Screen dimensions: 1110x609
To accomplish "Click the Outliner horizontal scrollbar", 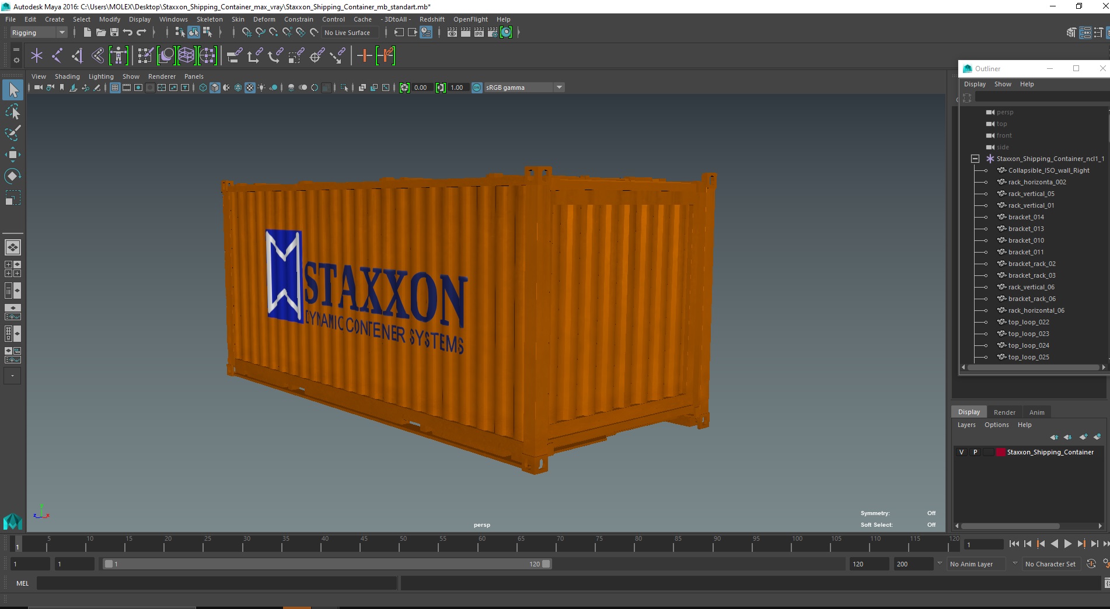I will point(1033,367).
